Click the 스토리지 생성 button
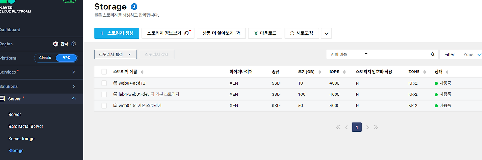Image resolution: width=482 pixels, height=160 pixels. point(117,33)
